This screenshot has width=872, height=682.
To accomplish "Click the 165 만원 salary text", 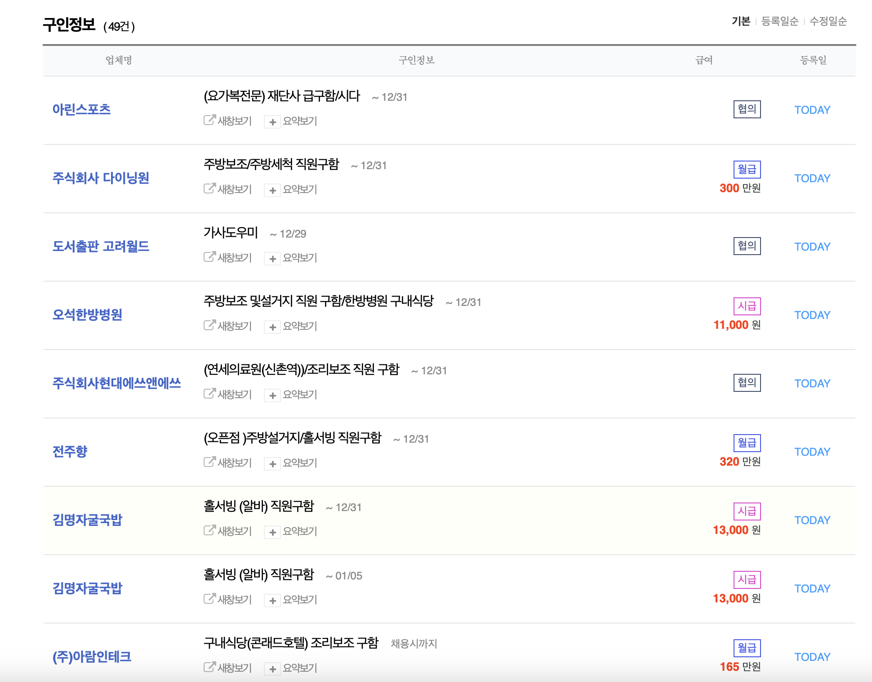I will coord(740,667).
